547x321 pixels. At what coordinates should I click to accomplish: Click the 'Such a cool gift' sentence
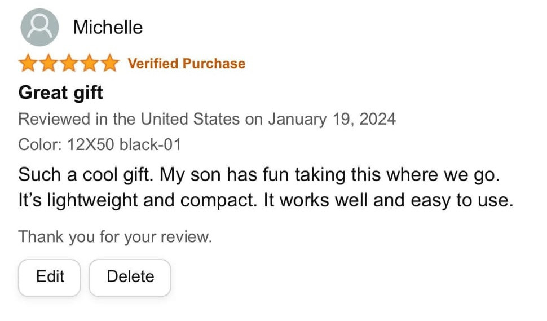point(86,174)
